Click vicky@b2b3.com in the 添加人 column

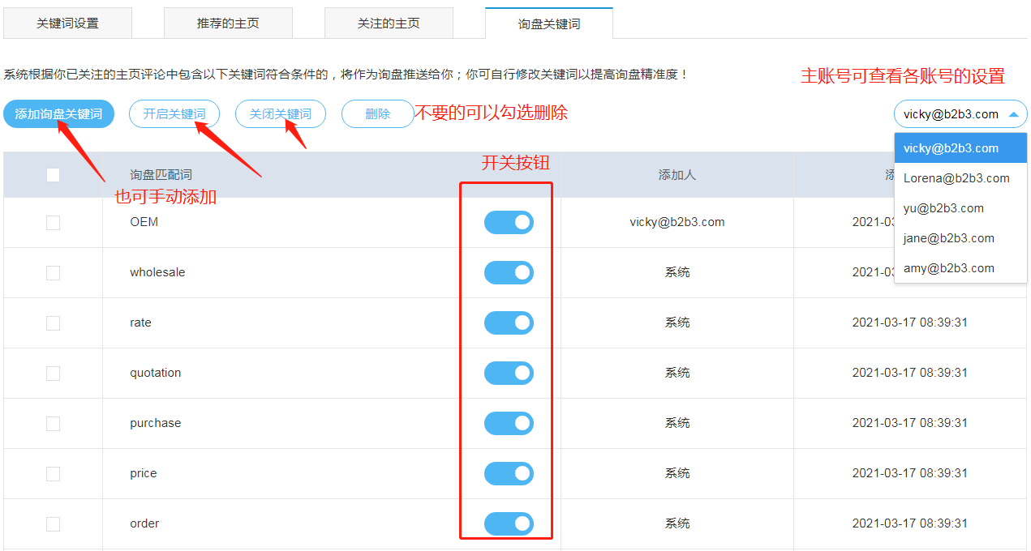pyautogui.click(x=677, y=222)
